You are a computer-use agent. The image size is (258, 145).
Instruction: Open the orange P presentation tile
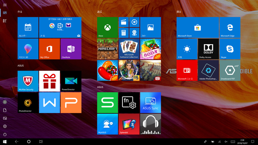pos(71,102)
